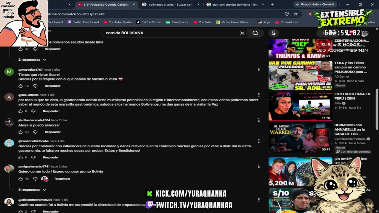The height and width of the screenshot is (213, 379).
Task: Open a new browser tab
Action: point(273,4)
